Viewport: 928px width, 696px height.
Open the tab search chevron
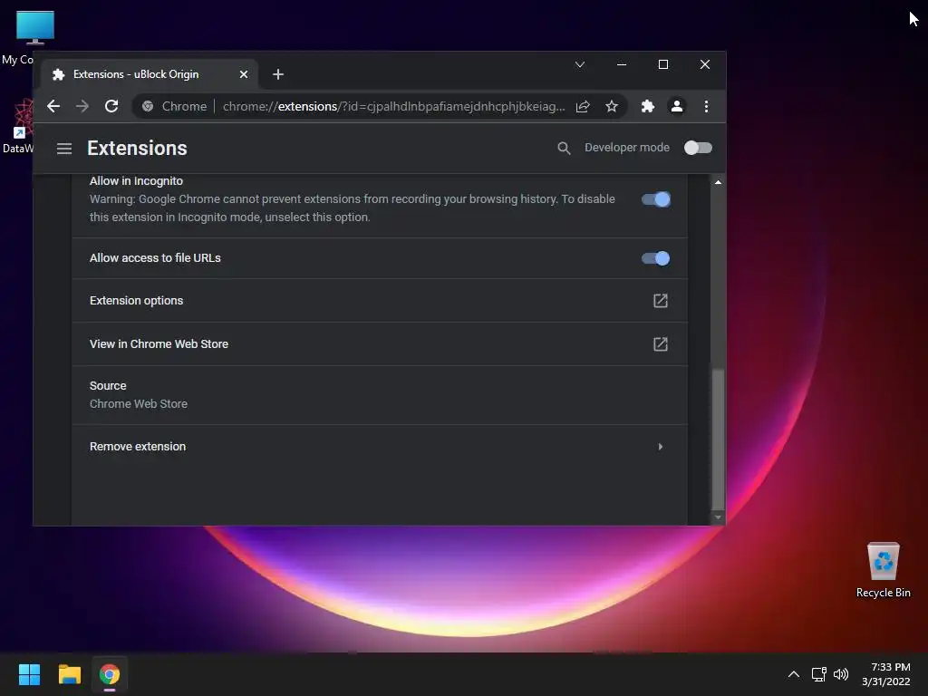pos(580,64)
